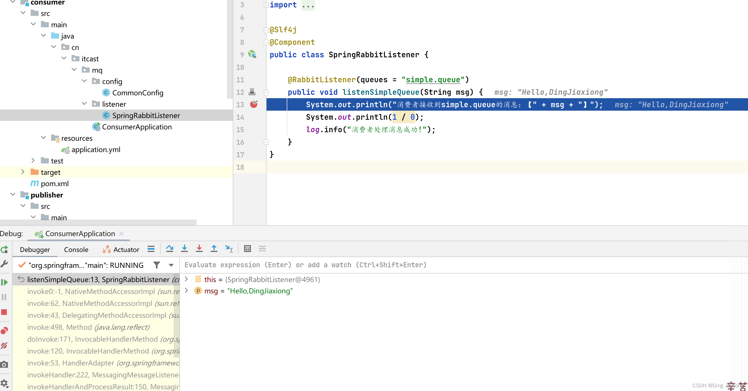Image resolution: width=748 pixels, height=391 pixels.
Task: Select frame invoke:120, InvocableHandlerMethod
Action: click(x=96, y=351)
